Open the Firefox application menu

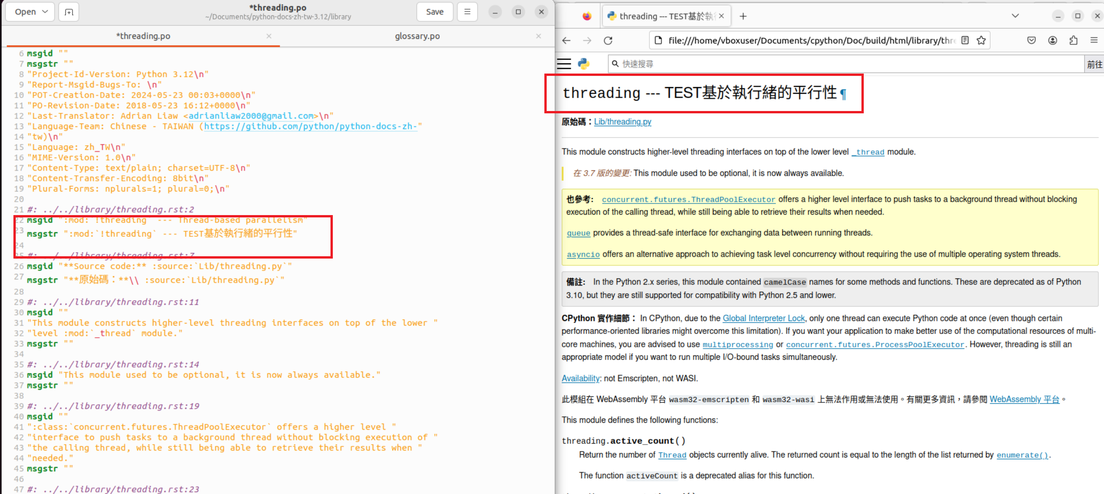1094,41
